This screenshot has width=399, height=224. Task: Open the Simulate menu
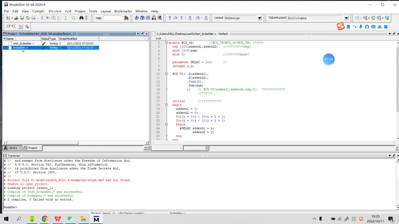55,11
